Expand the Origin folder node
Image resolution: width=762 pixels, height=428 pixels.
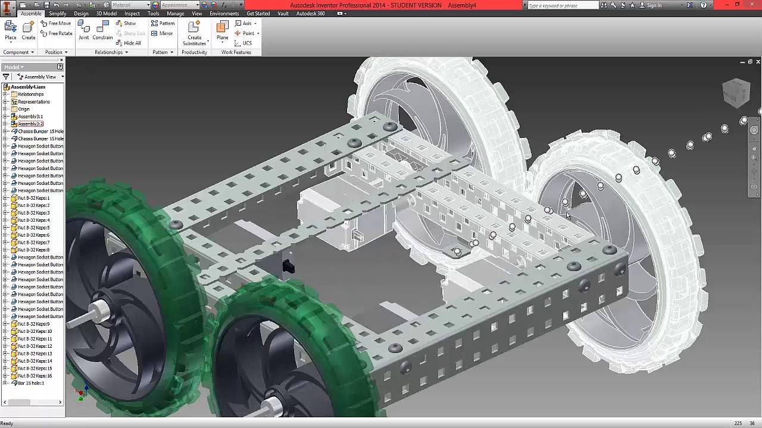coord(6,109)
